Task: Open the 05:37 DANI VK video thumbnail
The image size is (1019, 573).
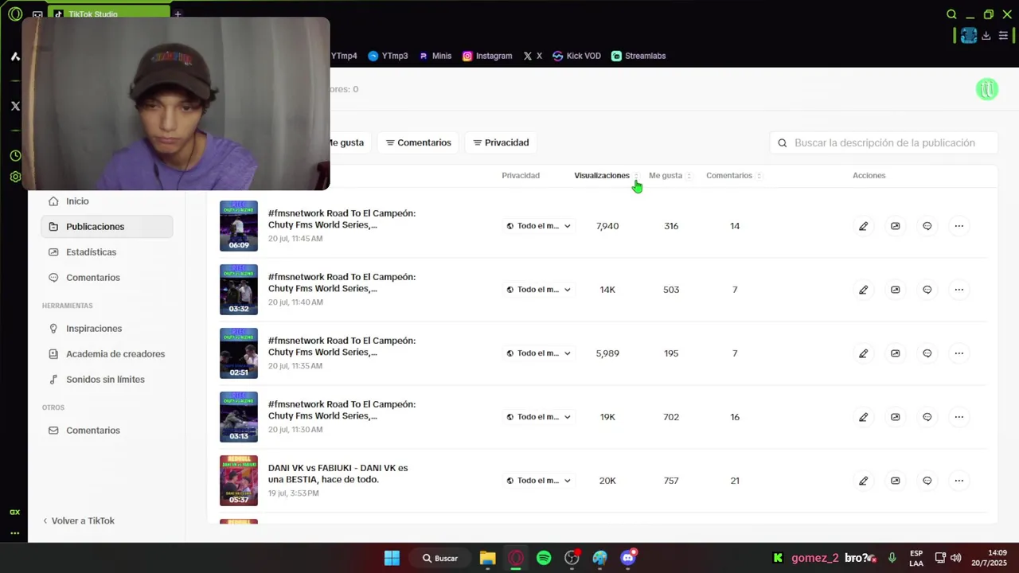Action: pyautogui.click(x=239, y=481)
